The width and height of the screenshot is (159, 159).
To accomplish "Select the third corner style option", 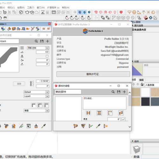I will point(46,105).
